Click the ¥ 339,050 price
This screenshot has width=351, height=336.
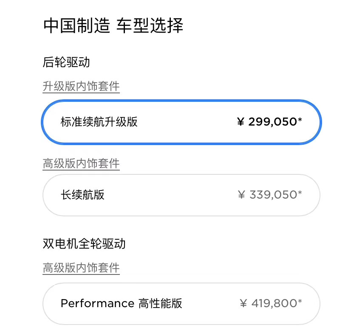[273, 195]
